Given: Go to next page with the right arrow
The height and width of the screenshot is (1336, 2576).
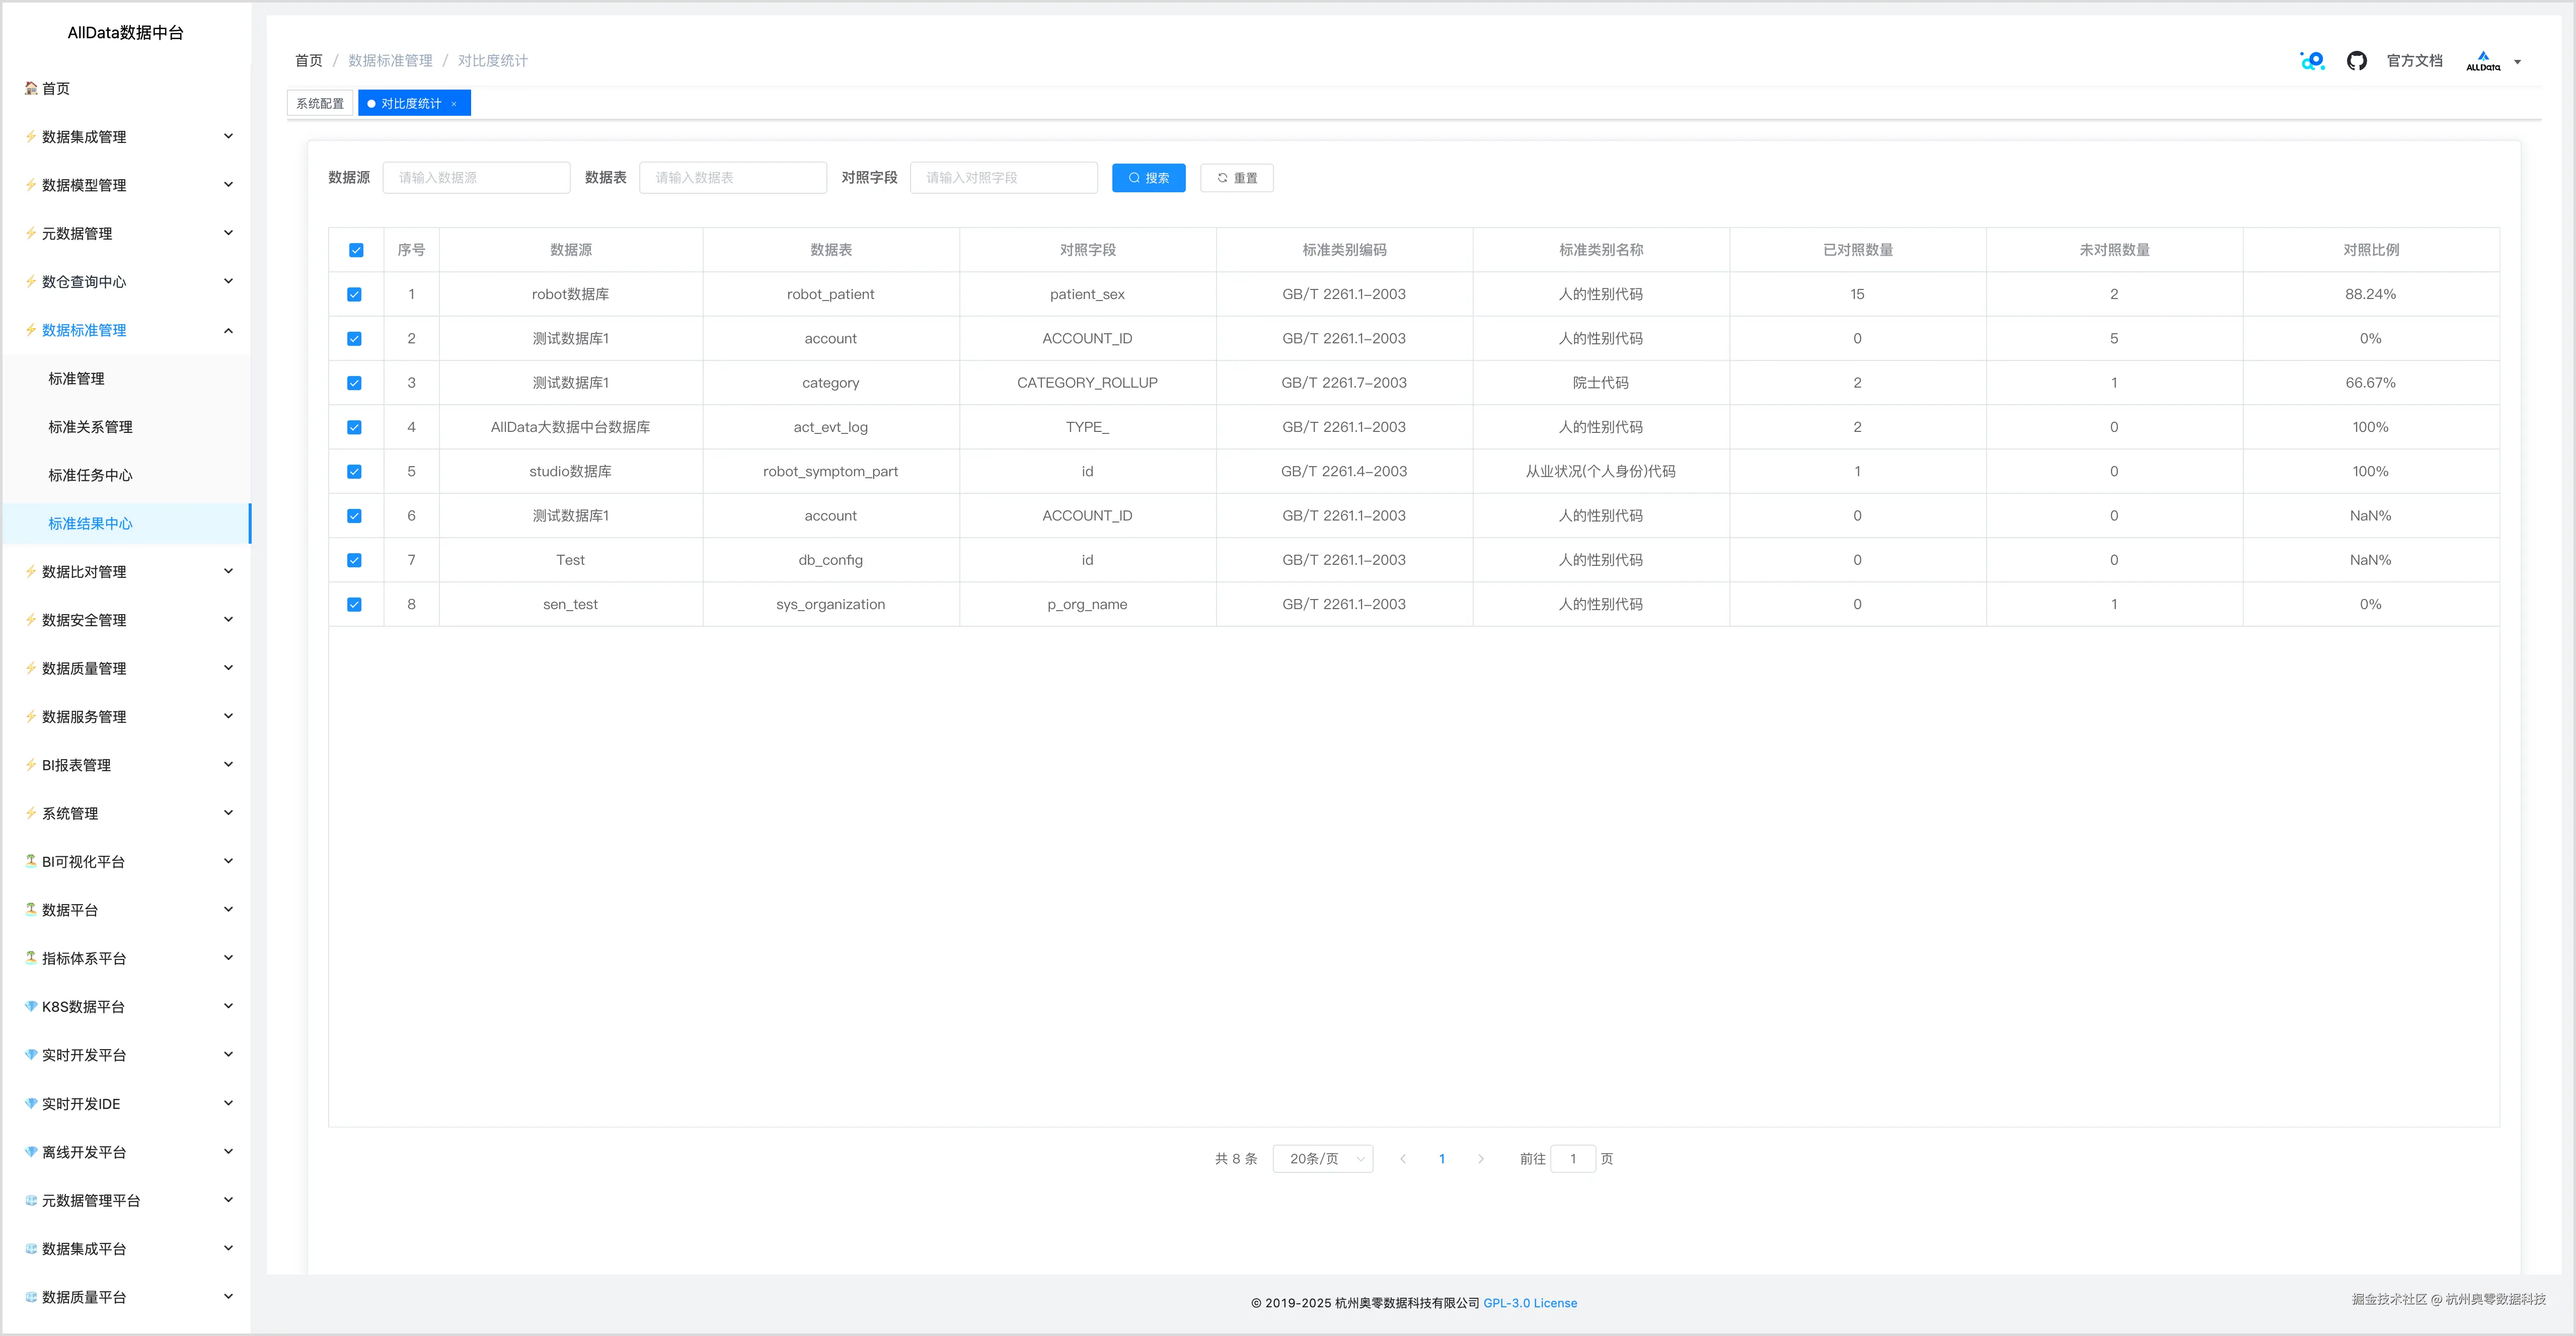Looking at the screenshot, I should point(1481,1159).
